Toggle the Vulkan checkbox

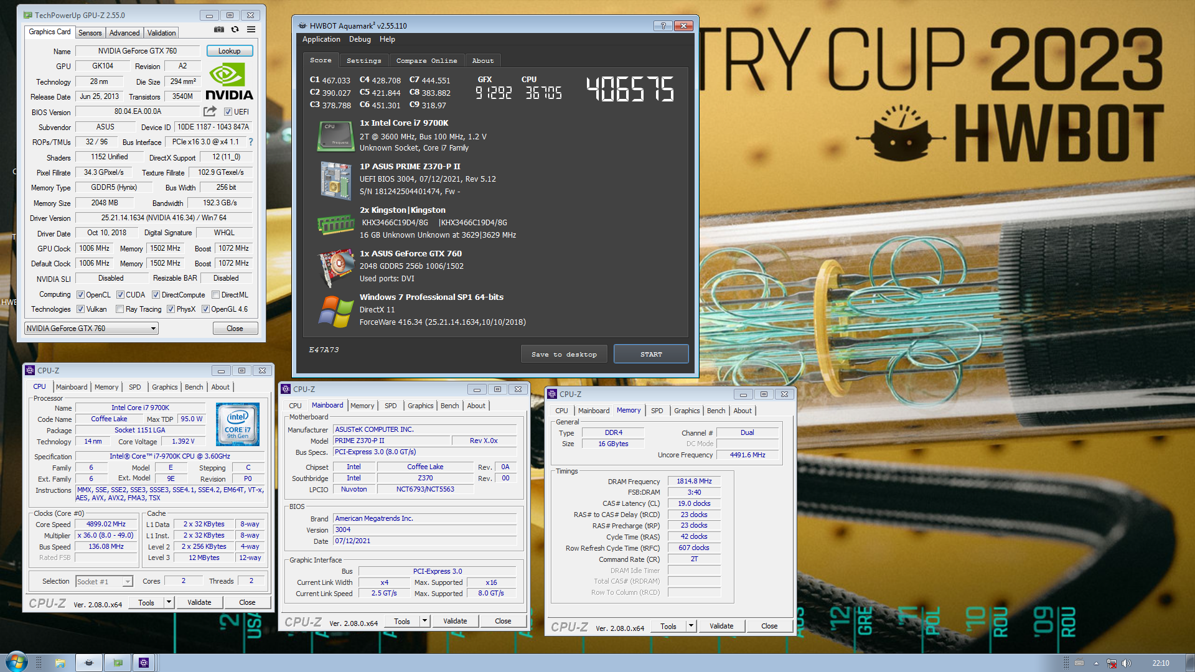[x=80, y=309]
